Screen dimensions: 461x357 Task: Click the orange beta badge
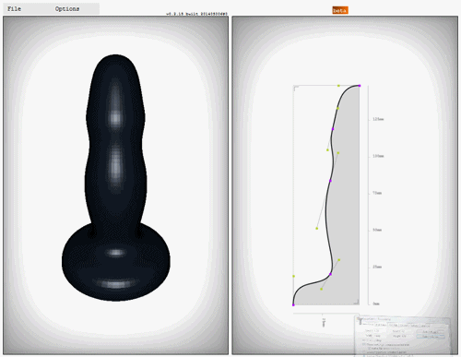pos(340,10)
